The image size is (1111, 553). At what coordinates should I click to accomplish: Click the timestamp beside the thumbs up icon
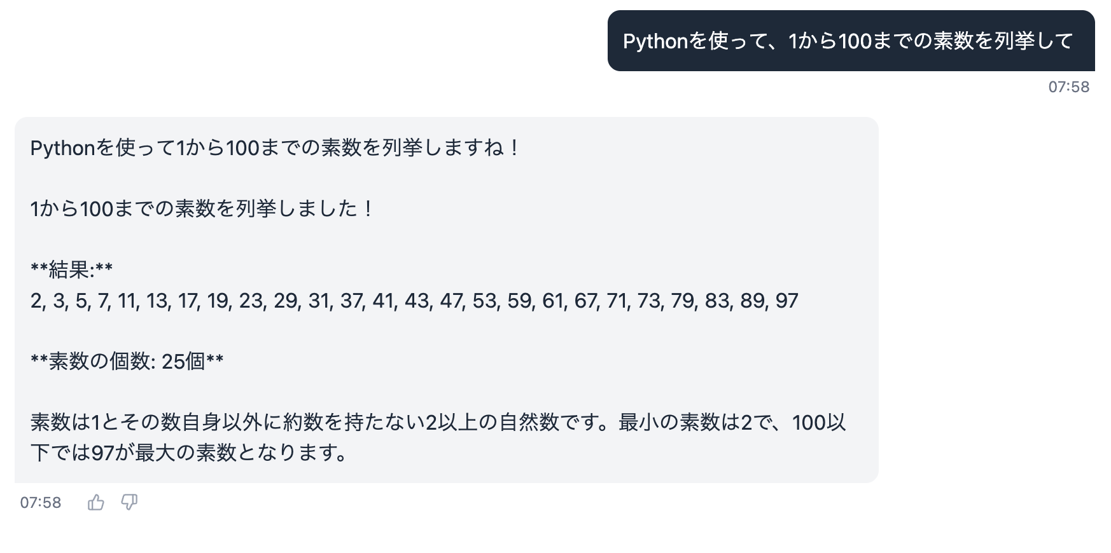pyautogui.click(x=41, y=503)
